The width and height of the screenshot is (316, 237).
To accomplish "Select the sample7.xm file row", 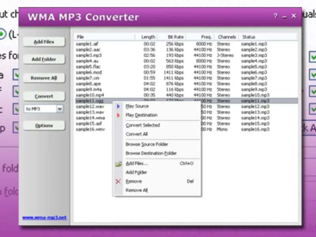I will point(186,78).
